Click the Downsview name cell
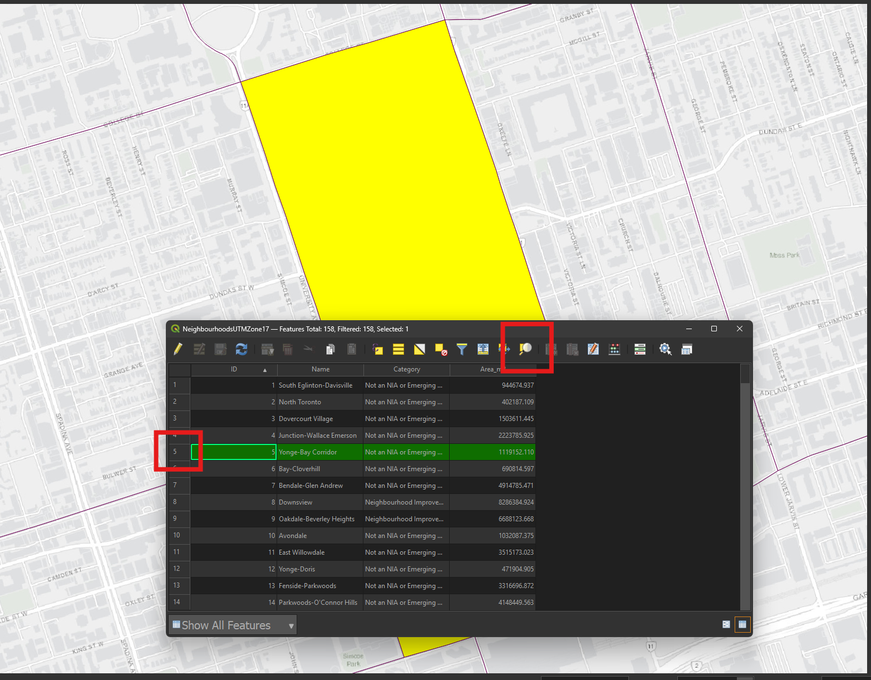 click(x=321, y=502)
